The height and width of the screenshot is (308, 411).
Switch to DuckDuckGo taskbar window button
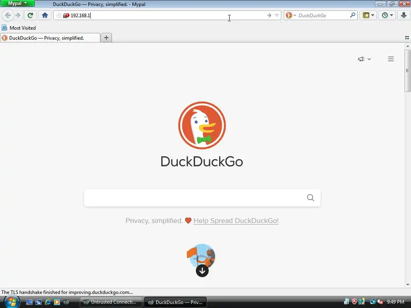176,302
